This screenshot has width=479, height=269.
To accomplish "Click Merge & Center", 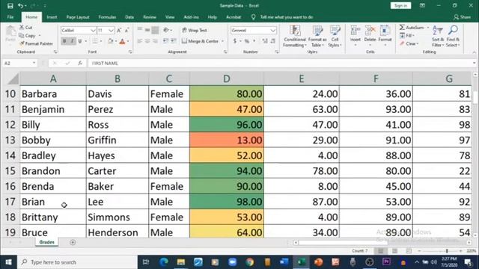I will tap(201, 41).
